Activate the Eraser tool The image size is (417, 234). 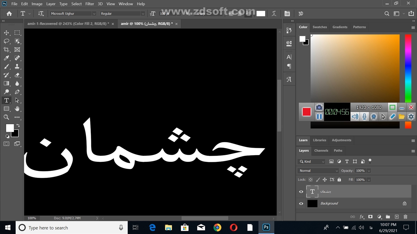click(17, 75)
